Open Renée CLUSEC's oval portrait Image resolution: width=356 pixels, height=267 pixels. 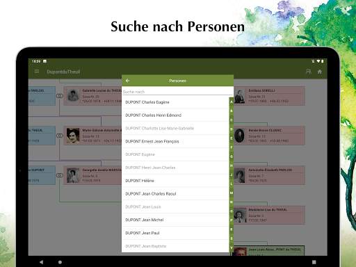(x=239, y=136)
